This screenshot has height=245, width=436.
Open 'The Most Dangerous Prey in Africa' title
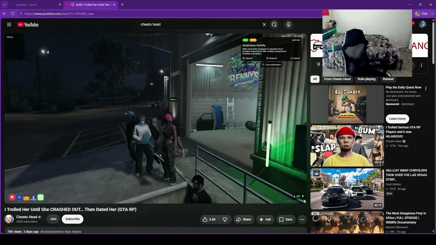pyautogui.click(x=406, y=218)
